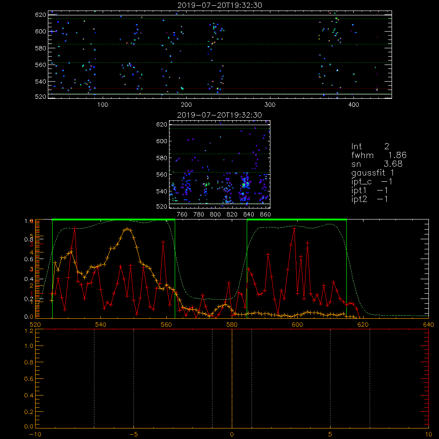Select the 'ipt_c -1' readout
The width and height of the screenshot is (439, 439).
coord(372,182)
